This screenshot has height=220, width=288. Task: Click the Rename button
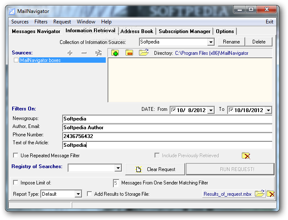click(231, 42)
